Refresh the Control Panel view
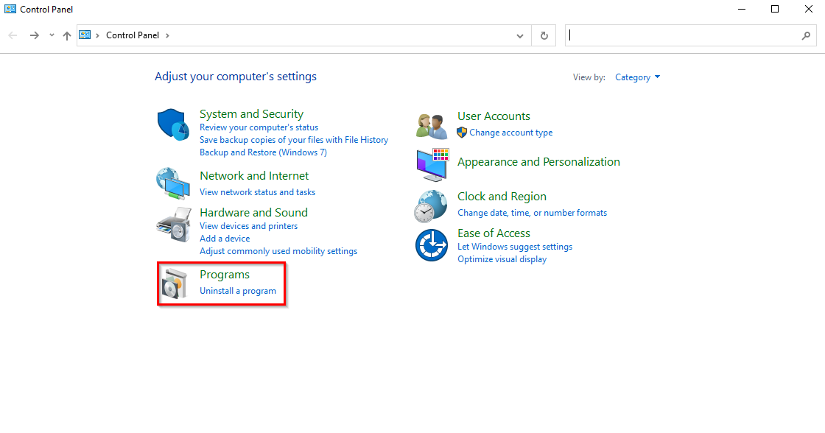This screenshot has height=433, width=825. (544, 35)
